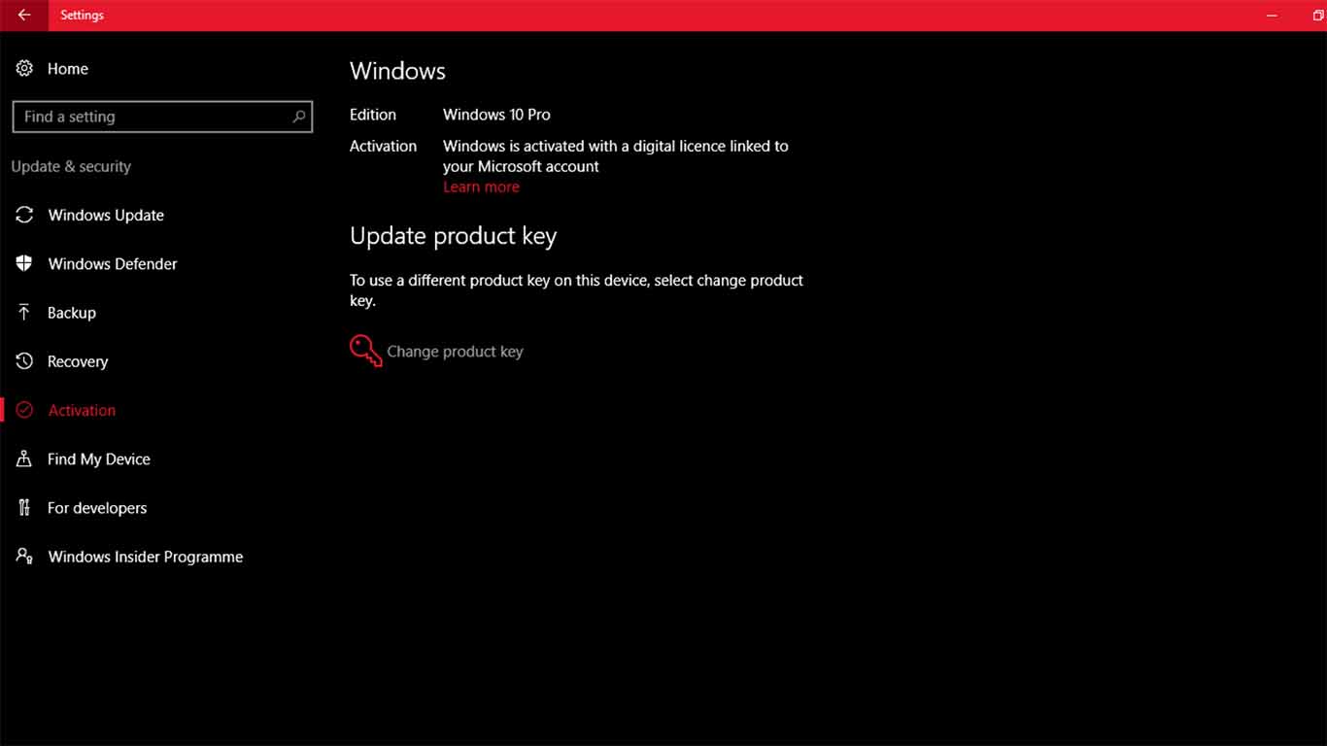Click the Update product key heading
Screen dimensions: 1327x746
[453, 236]
